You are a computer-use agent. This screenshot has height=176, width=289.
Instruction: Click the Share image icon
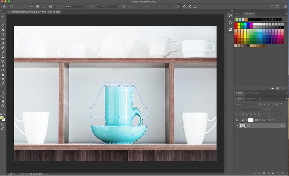pyautogui.click(x=285, y=6)
